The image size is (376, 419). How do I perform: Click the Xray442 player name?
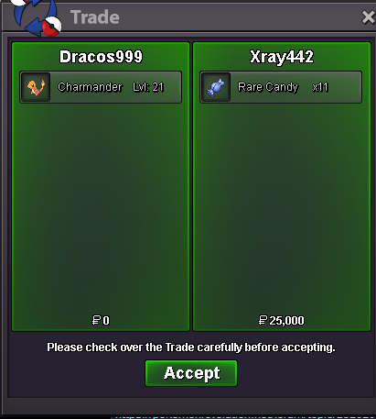(x=282, y=57)
